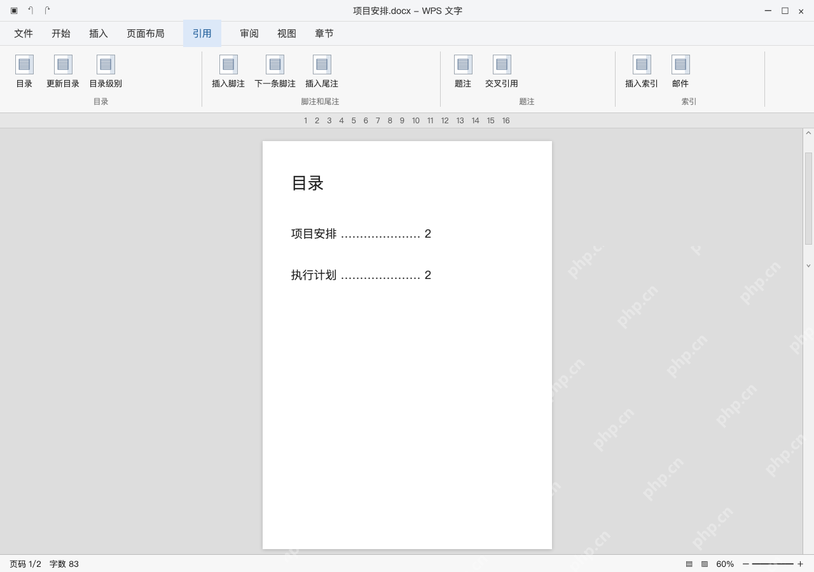Image resolution: width=814 pixels, height=572 pixels.
Task: Switch to the second view mode icon in status bar
Action: click(x=705, y=564)
